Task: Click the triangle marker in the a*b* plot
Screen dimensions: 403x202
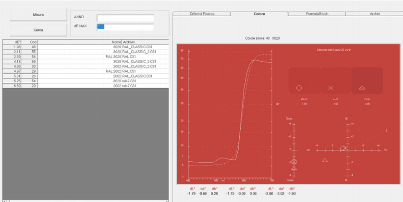Action: point(325,160)
